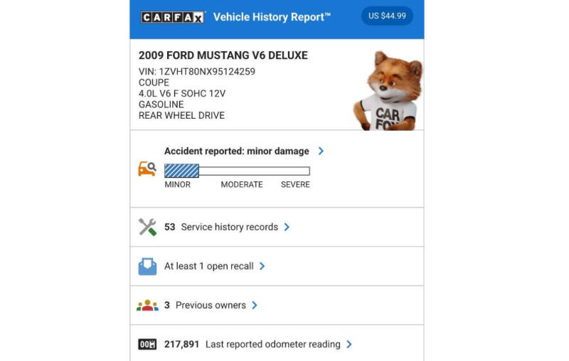Open At least 1 open recall link
The image size is (569, 361).
tap(208, 266)
